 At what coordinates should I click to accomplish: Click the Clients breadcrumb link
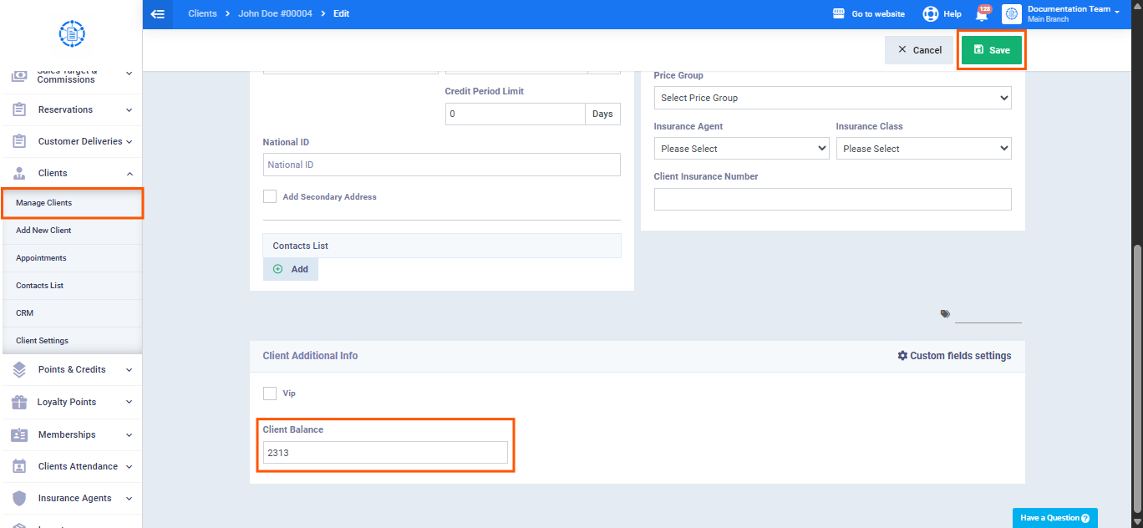[x=202, y=14]
